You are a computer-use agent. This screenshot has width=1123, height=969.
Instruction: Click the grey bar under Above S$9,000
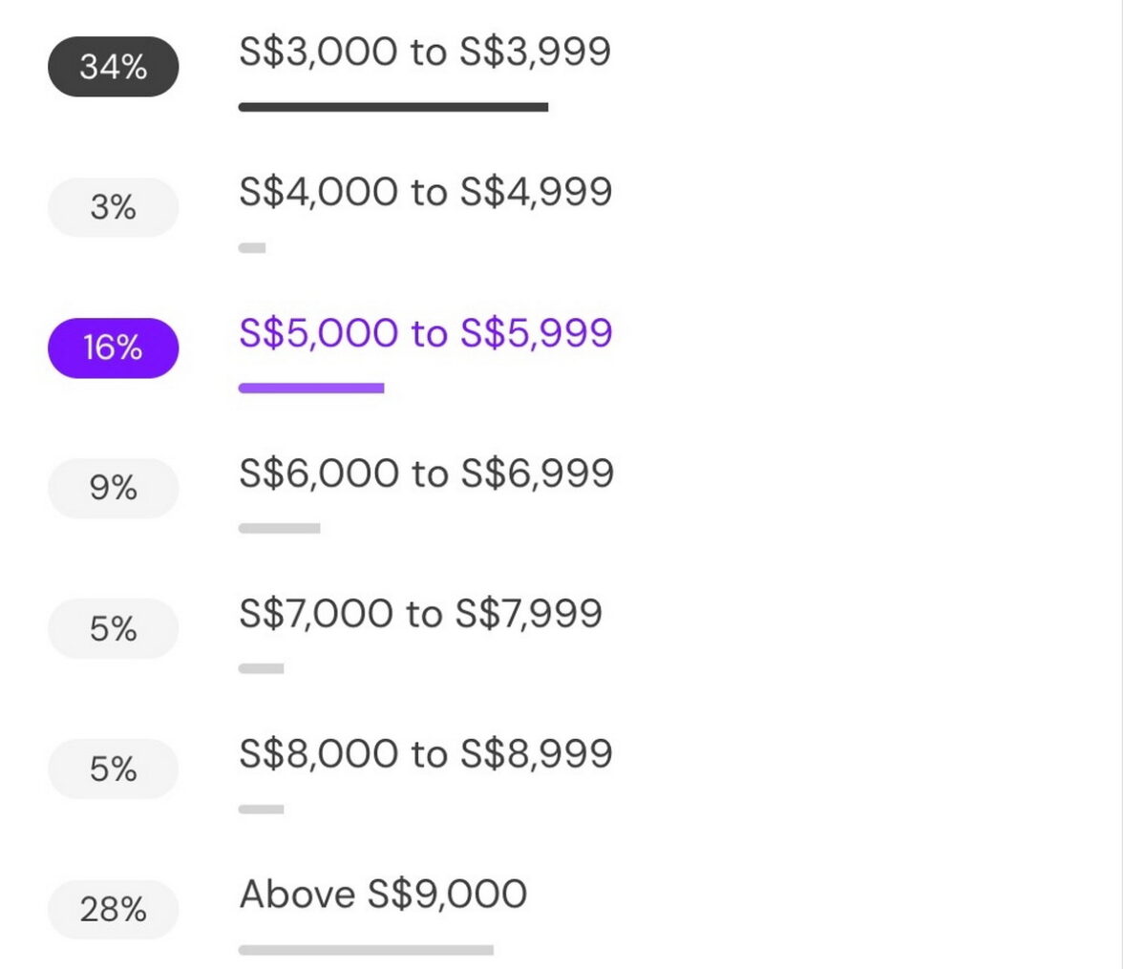click(x=366, y=950)
